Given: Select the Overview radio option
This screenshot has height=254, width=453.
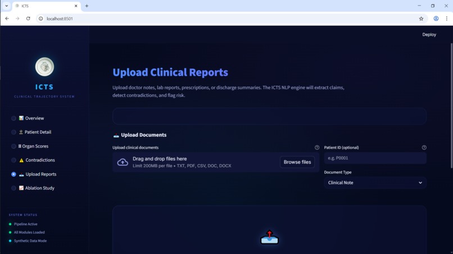Looking at the screenshot, I should [13, 118].
